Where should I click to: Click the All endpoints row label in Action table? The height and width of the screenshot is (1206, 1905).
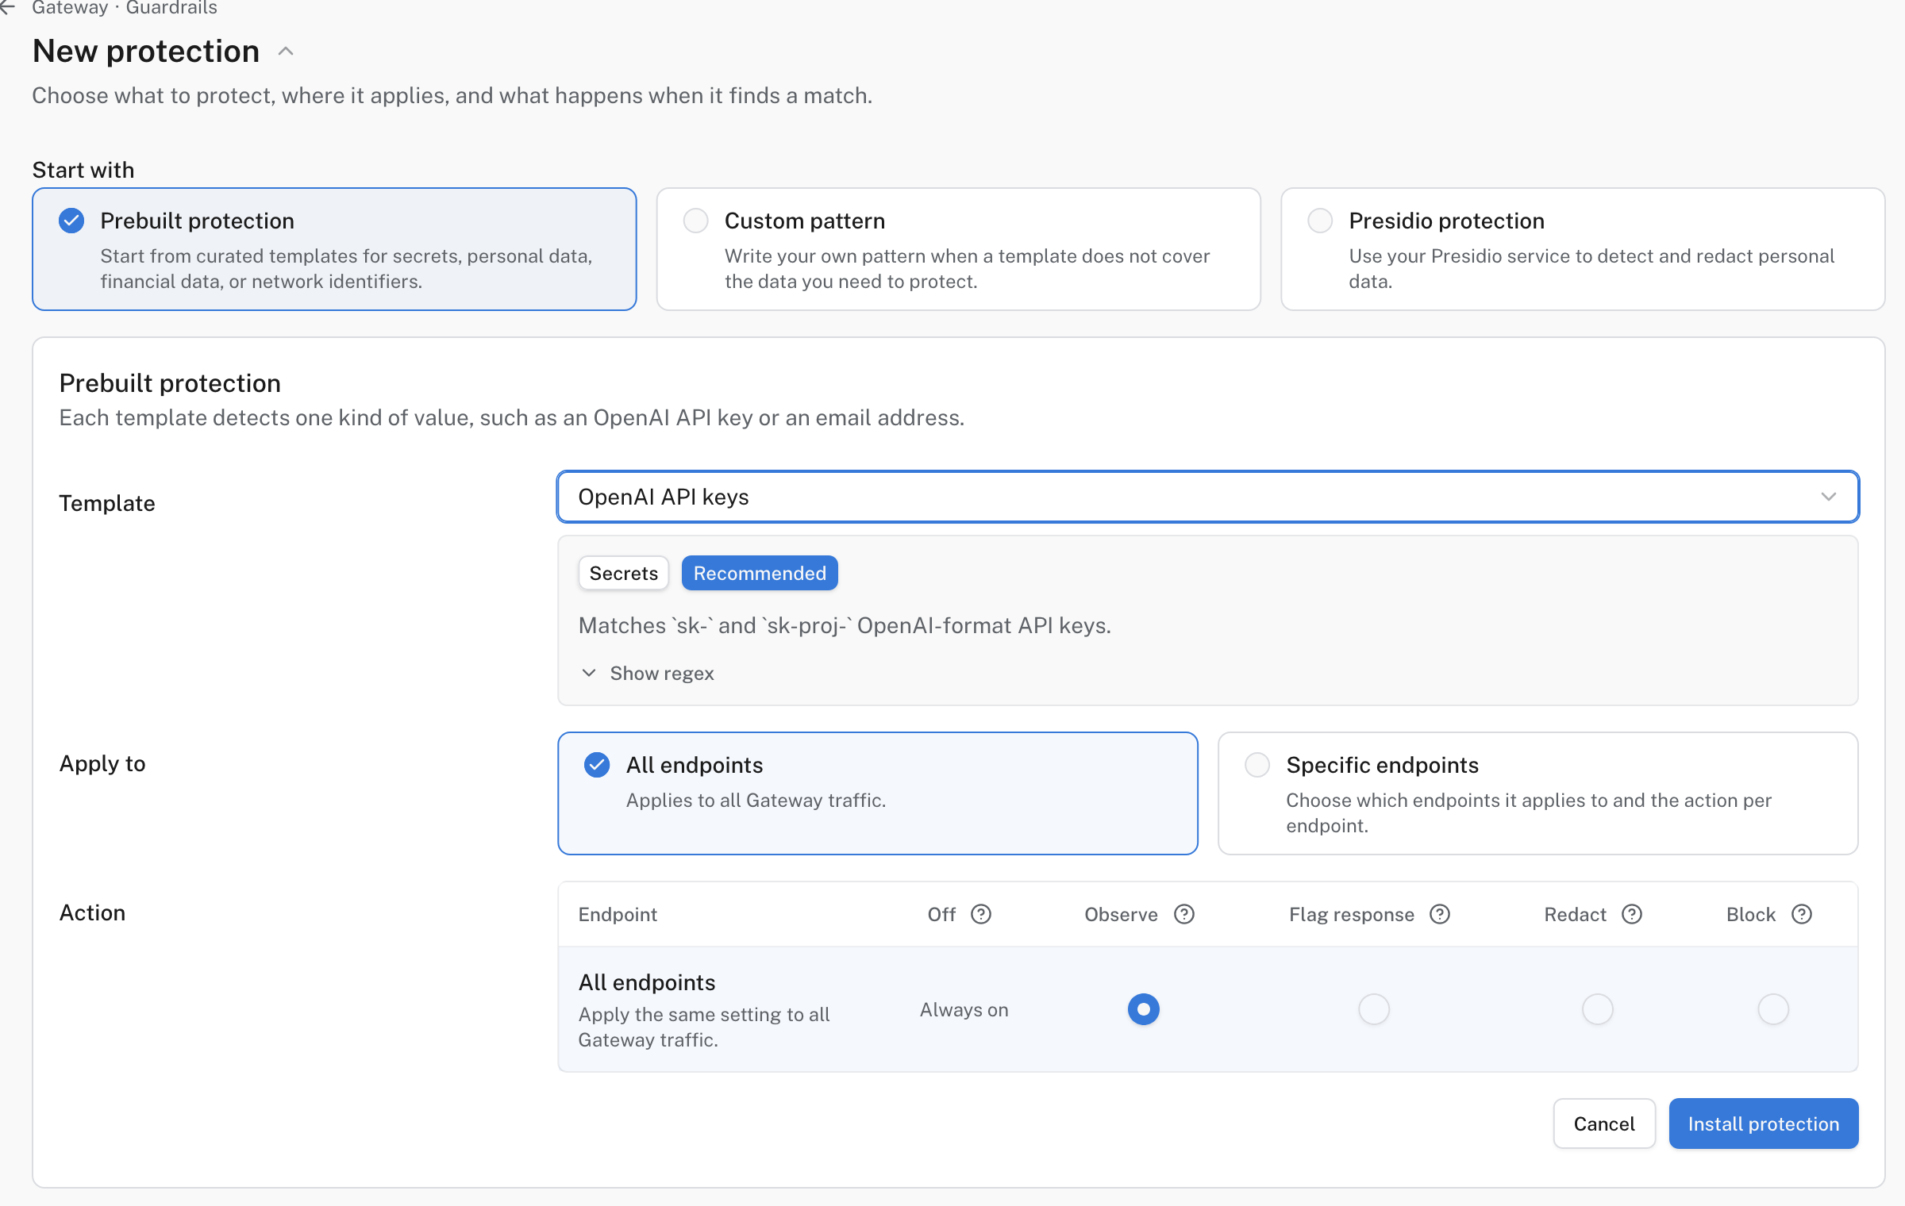coord(647,982)
